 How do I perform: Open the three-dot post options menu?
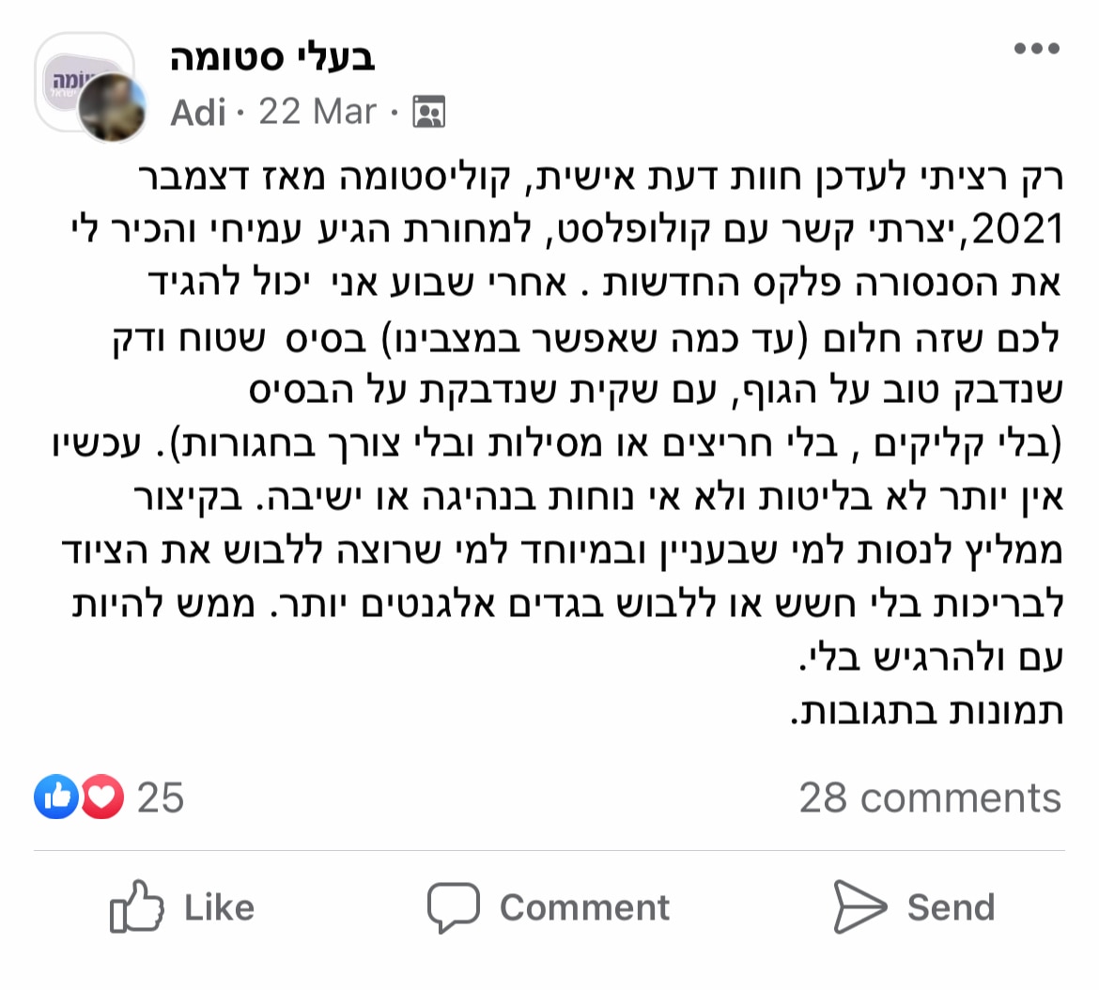point(1037,48)
